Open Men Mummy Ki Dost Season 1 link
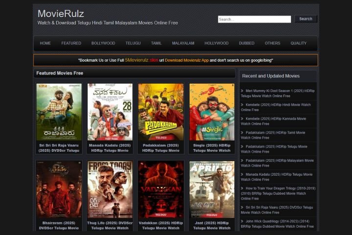Screen dimensions: 352x235 (x=278, y=94)
